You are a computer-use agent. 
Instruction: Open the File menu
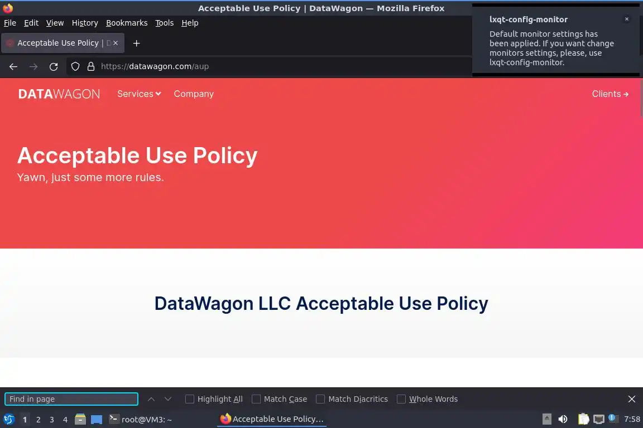point(10,23)
